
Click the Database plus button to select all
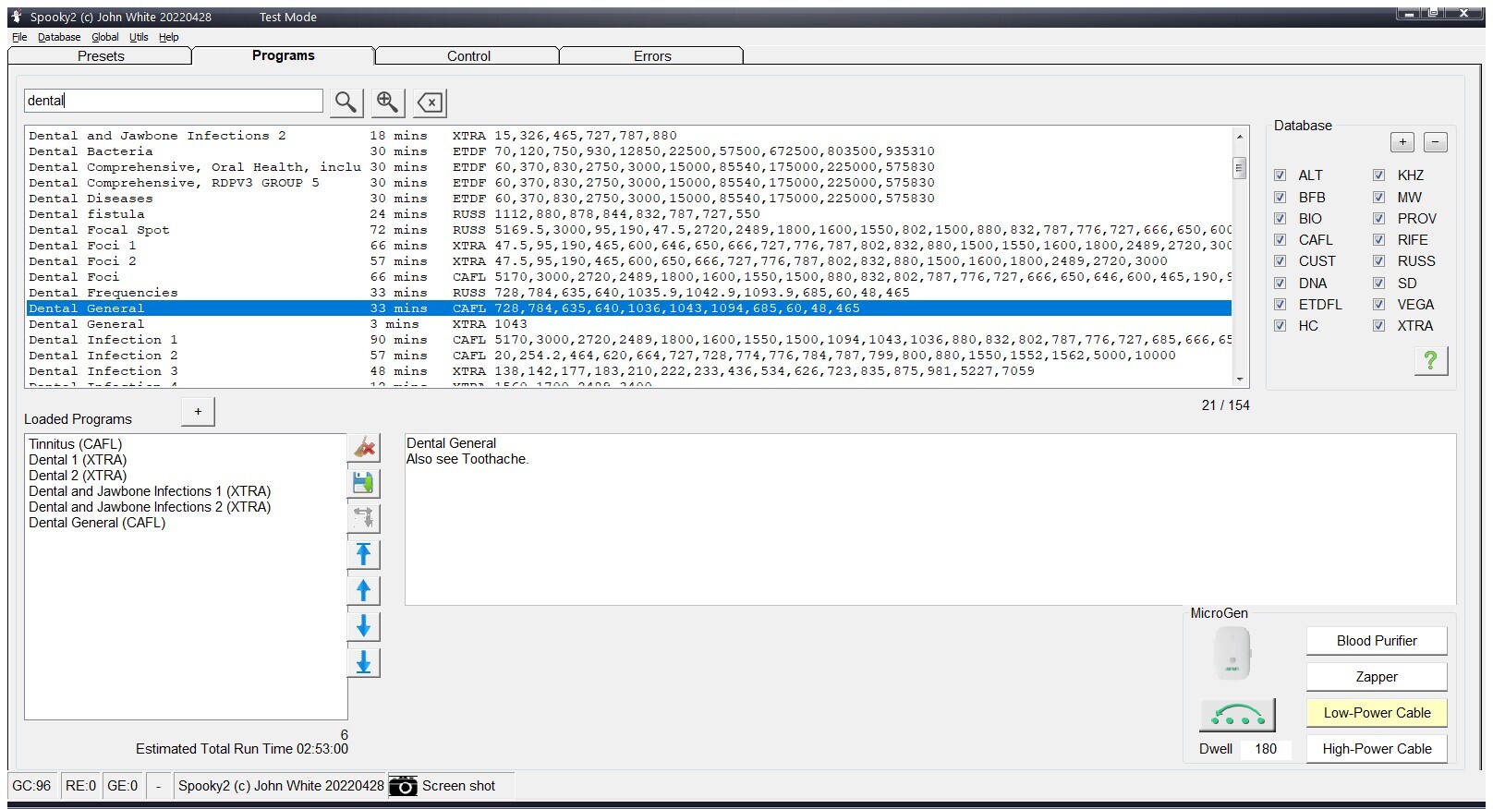click(x=1402, y=142)
